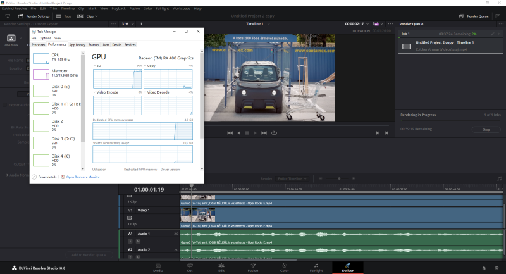The width and height of the screenshot is (506, 274).
Task: Open the Render Entire Timeline dropdown
Action: coord(292,178)
